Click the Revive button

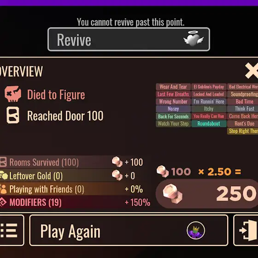(x=129, y=40)
